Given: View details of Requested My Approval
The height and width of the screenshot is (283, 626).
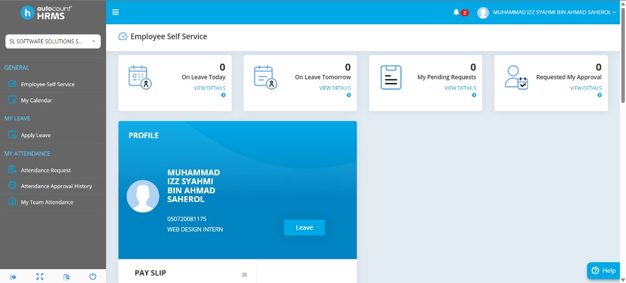Looking at the screenshot, I should pos(585,89).
